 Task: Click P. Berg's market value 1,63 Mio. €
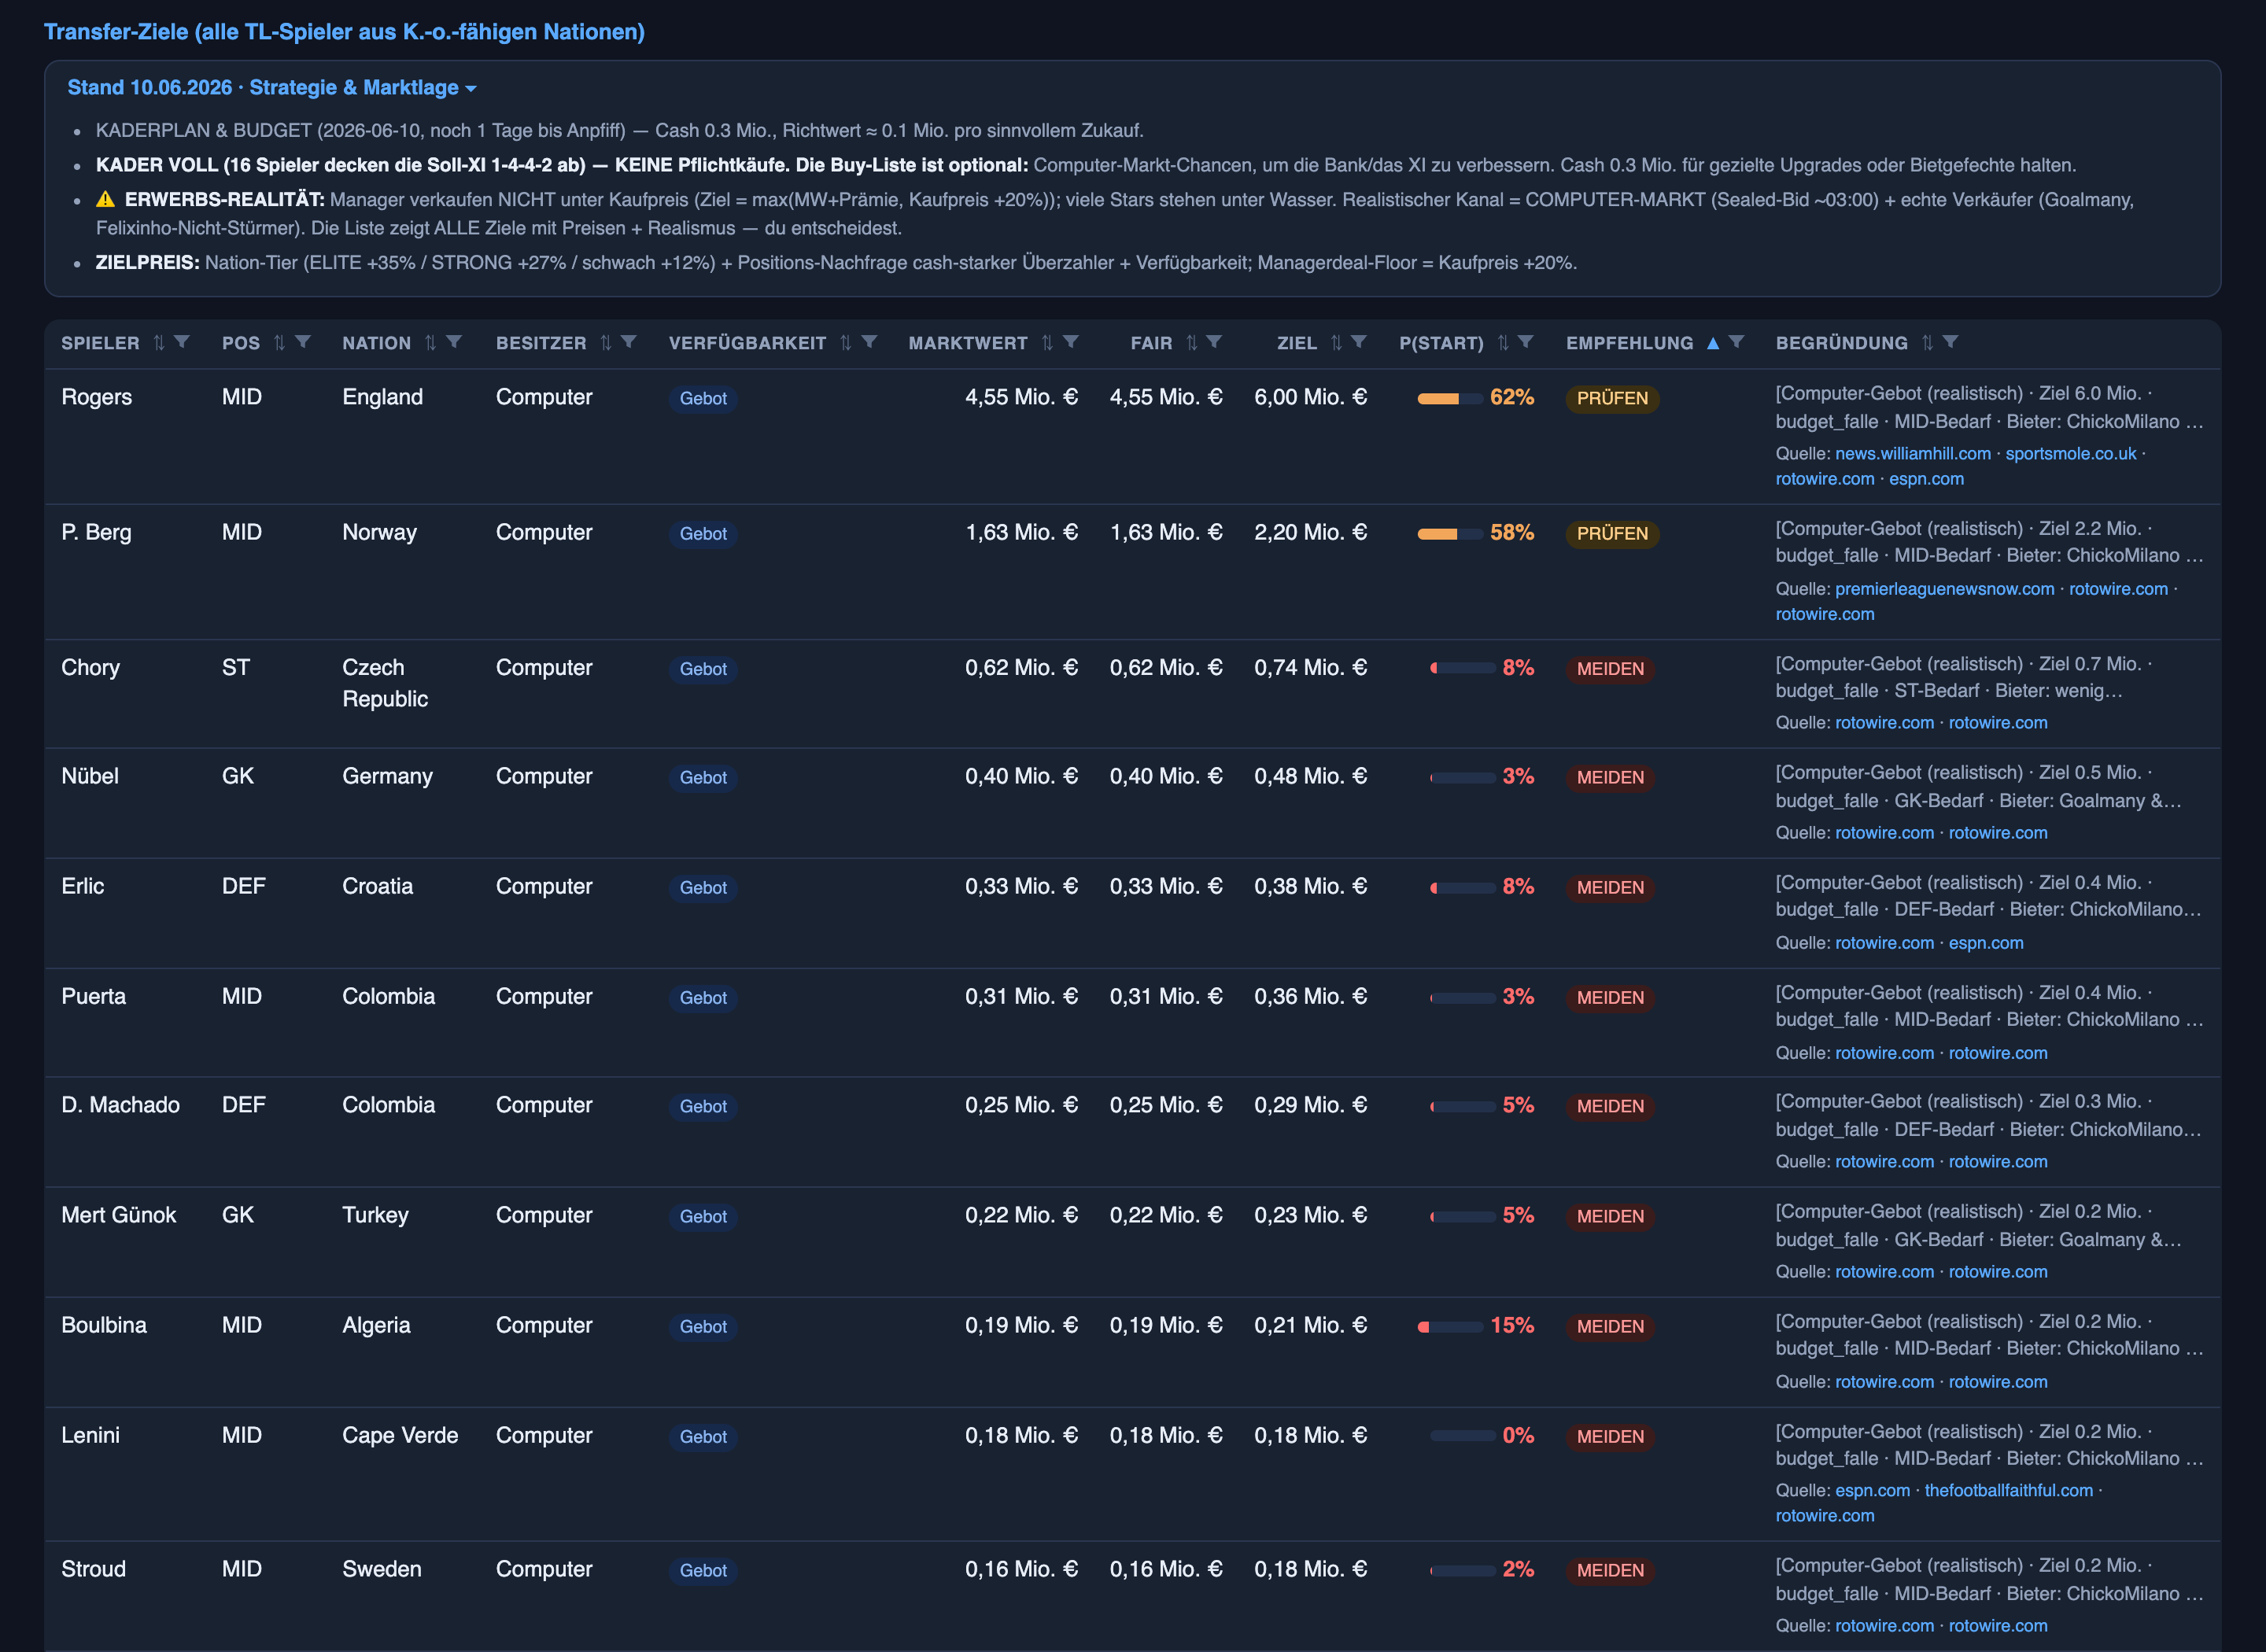point(1021,532)
